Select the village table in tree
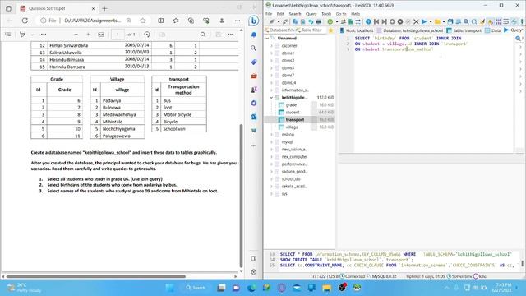Viewport: 526px width, 296px height. (x=292, y=127)
